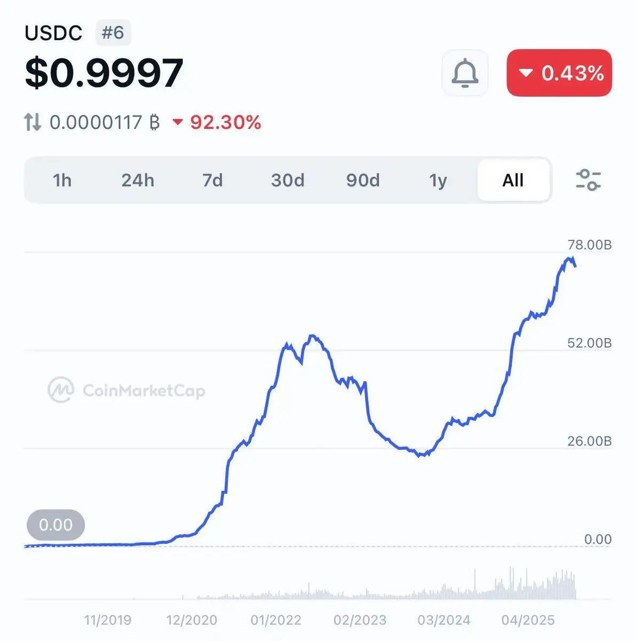Tap the 01/2022 date on the axis
The height and width of the screenshot is (641, 636).
tap(276, 620)
